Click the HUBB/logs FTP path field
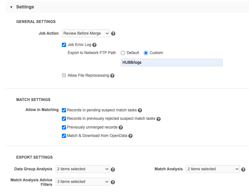 (172, 62)
